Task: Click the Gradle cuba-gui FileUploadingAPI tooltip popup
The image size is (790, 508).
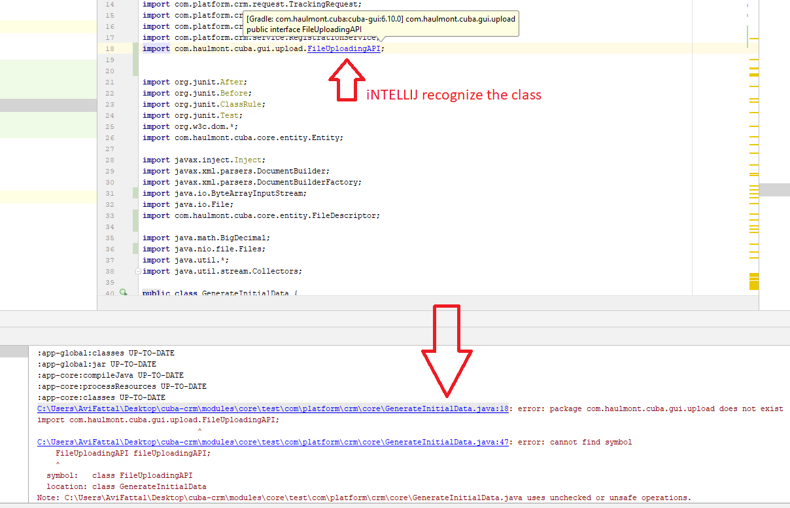Action: (x=381, y=24)
